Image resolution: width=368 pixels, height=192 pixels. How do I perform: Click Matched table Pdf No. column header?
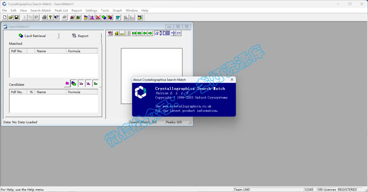tap(18, 51)
